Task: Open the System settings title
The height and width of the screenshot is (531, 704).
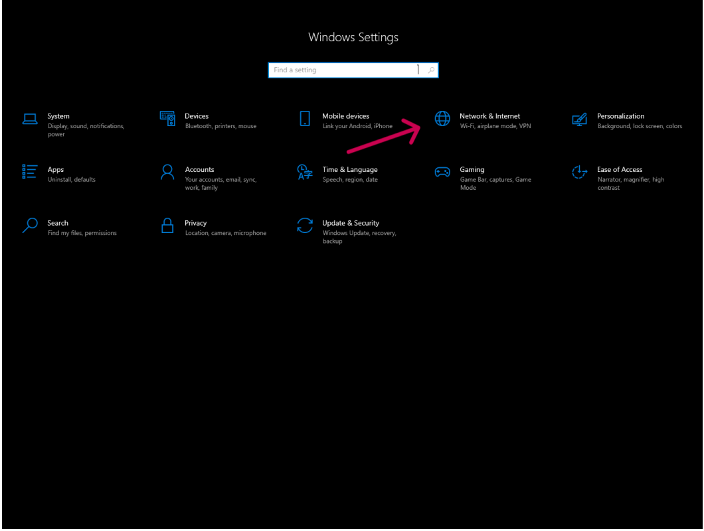Action: [x=58, y=116]
